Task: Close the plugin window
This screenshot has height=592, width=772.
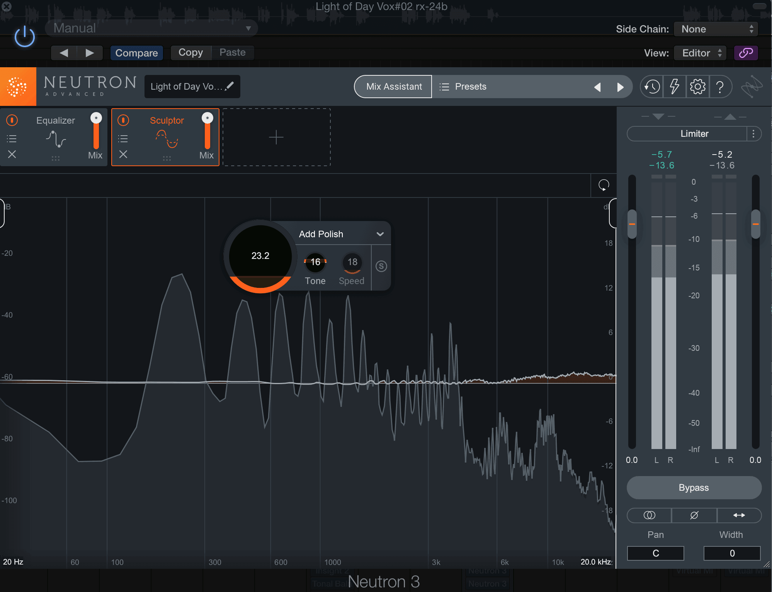Action: (7, 6)
